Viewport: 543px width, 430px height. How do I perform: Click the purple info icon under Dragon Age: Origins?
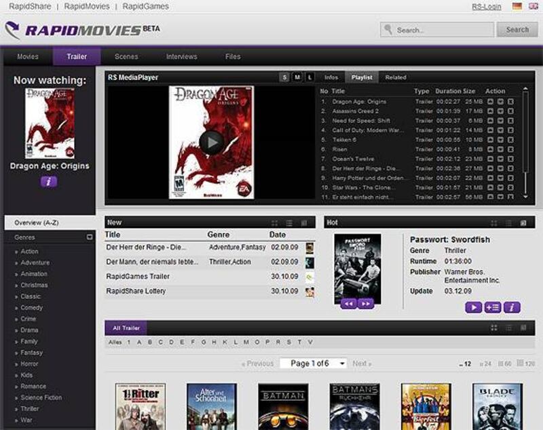coord(49,181)
